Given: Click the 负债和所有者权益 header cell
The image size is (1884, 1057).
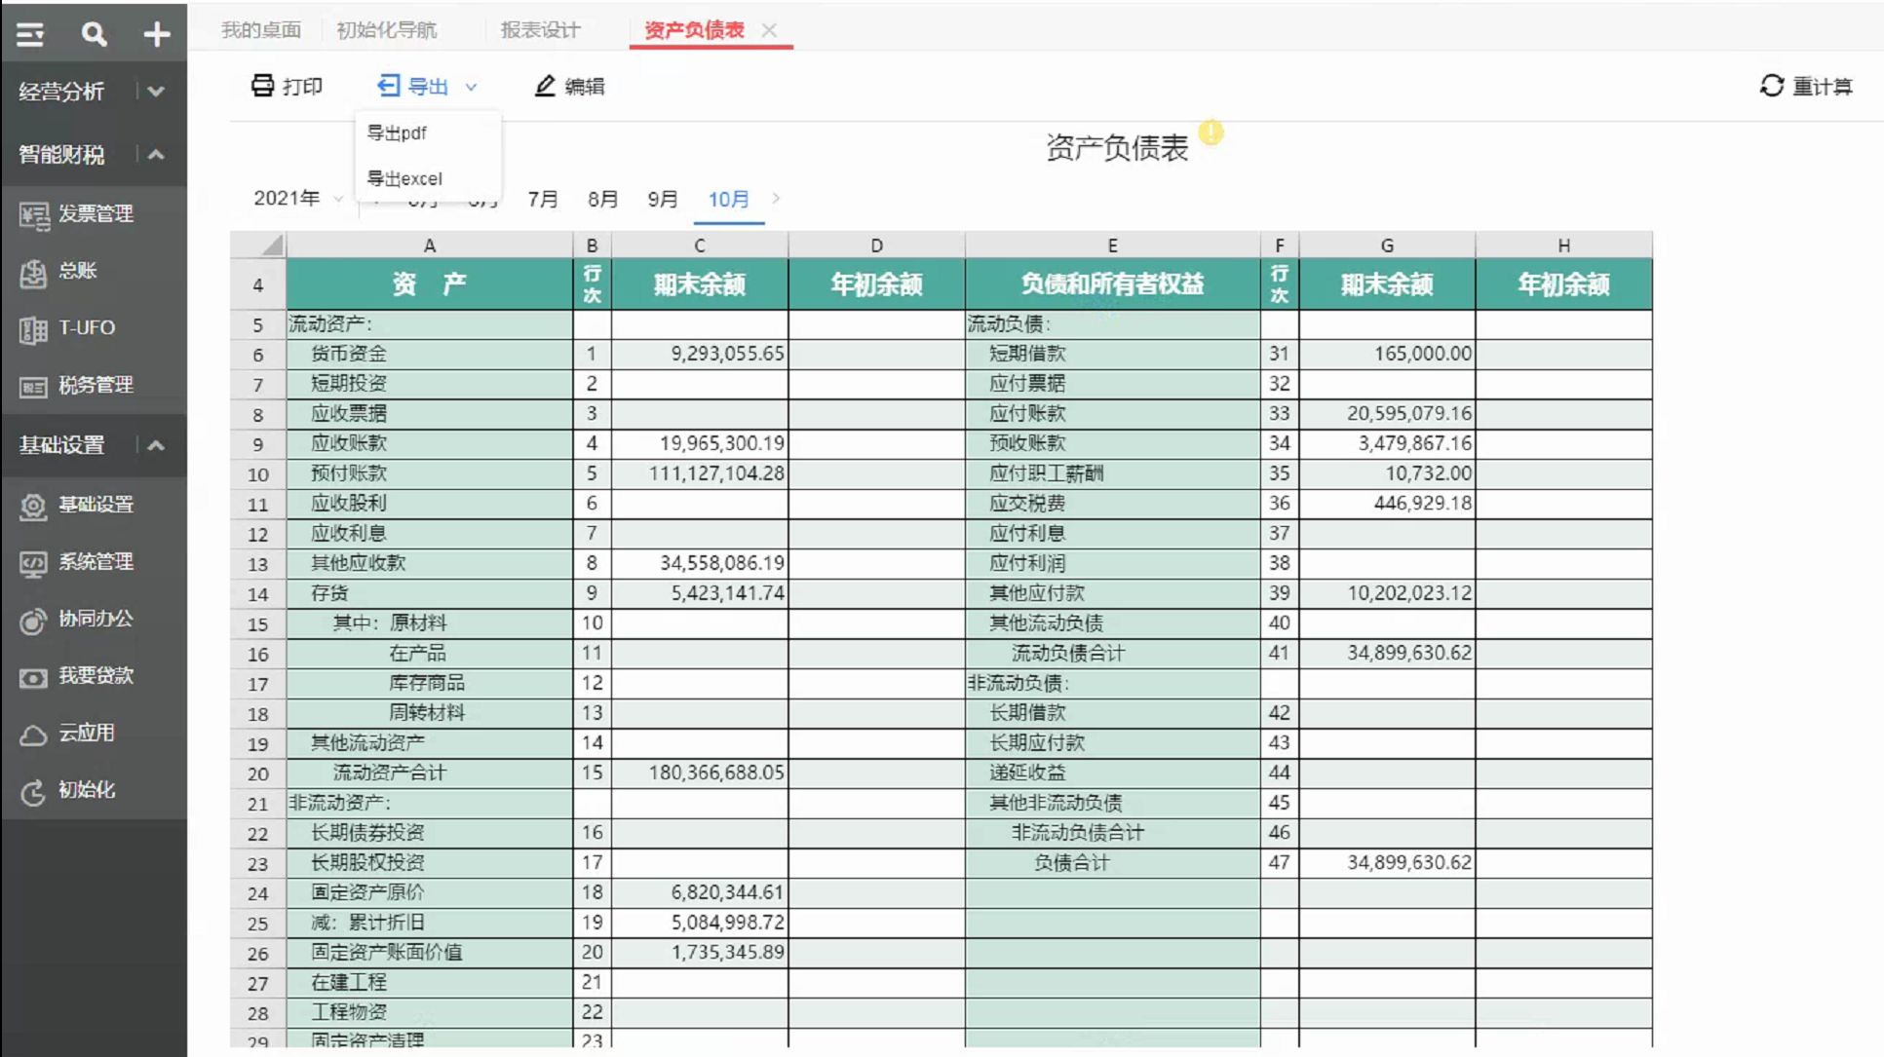Looking at the screenshot, I should pyautogui.click(x=1112, y=284).
